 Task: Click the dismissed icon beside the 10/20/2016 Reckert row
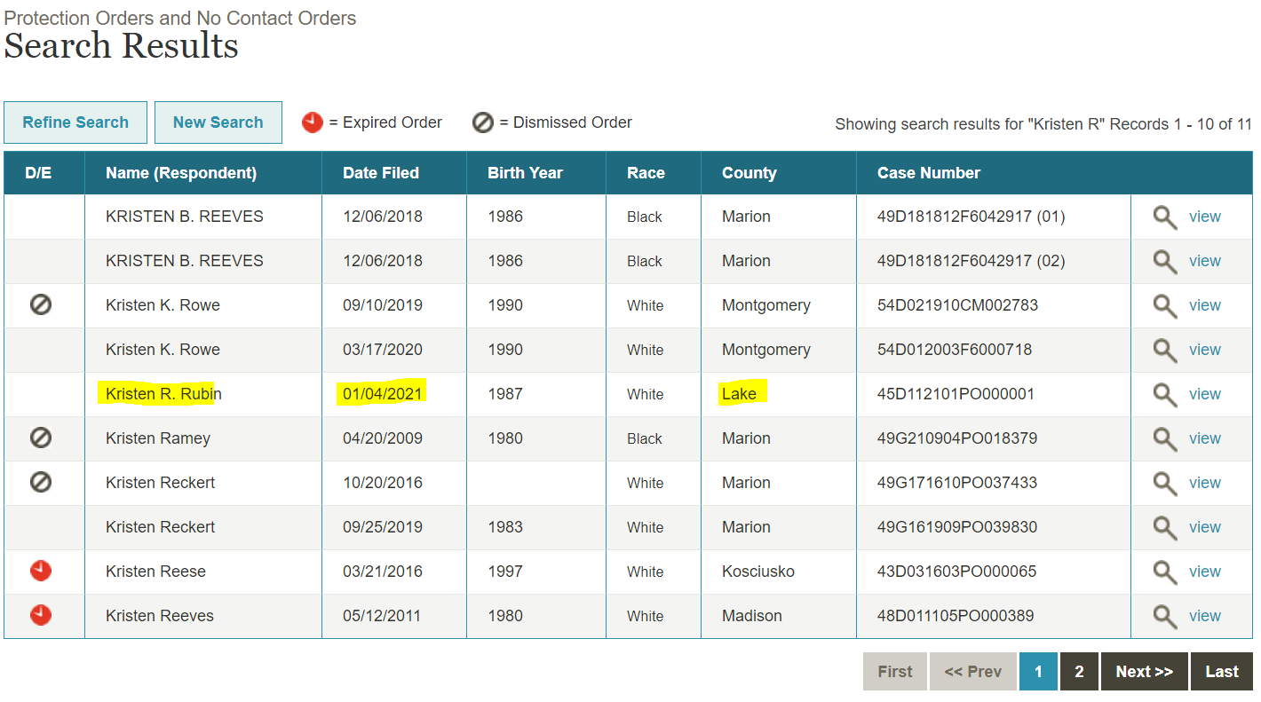[x=41, y=482]
